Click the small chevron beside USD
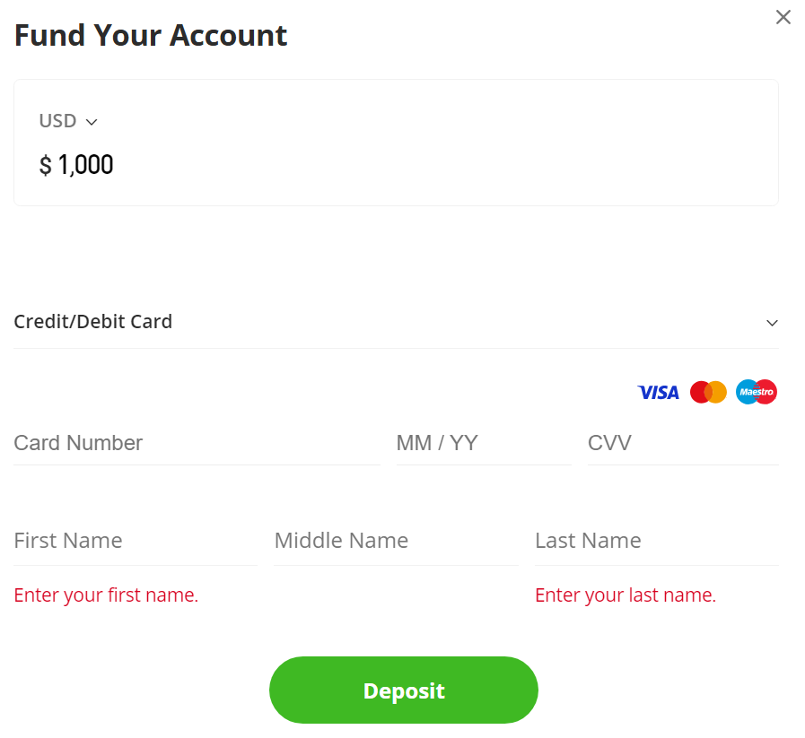This screenshot has width=805, height=738. (x=92, y=122)
